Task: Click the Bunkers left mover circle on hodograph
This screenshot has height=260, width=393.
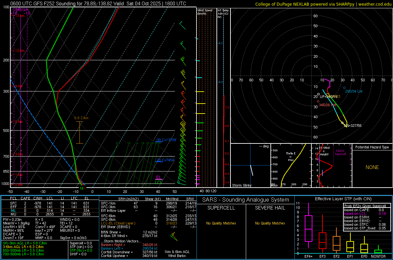Action: [x=344, y=88]
